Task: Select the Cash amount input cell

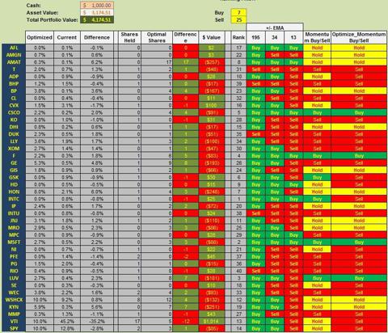Action: [x=97, y=6]
